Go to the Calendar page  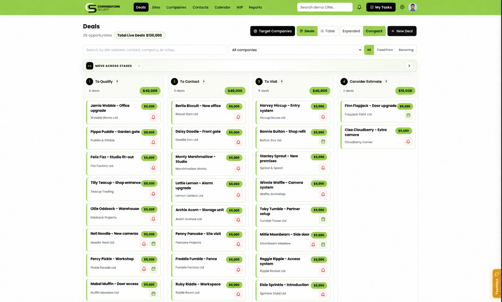(x=222, y=7)
